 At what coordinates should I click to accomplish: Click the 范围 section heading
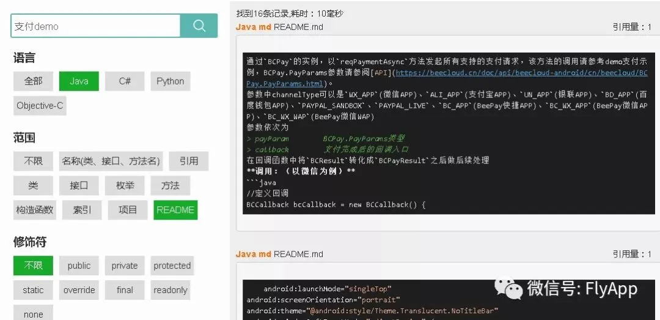tap(24, 138)
